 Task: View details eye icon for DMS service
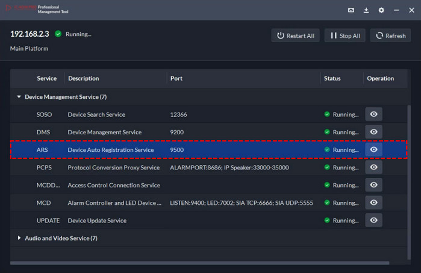point(374,132)
